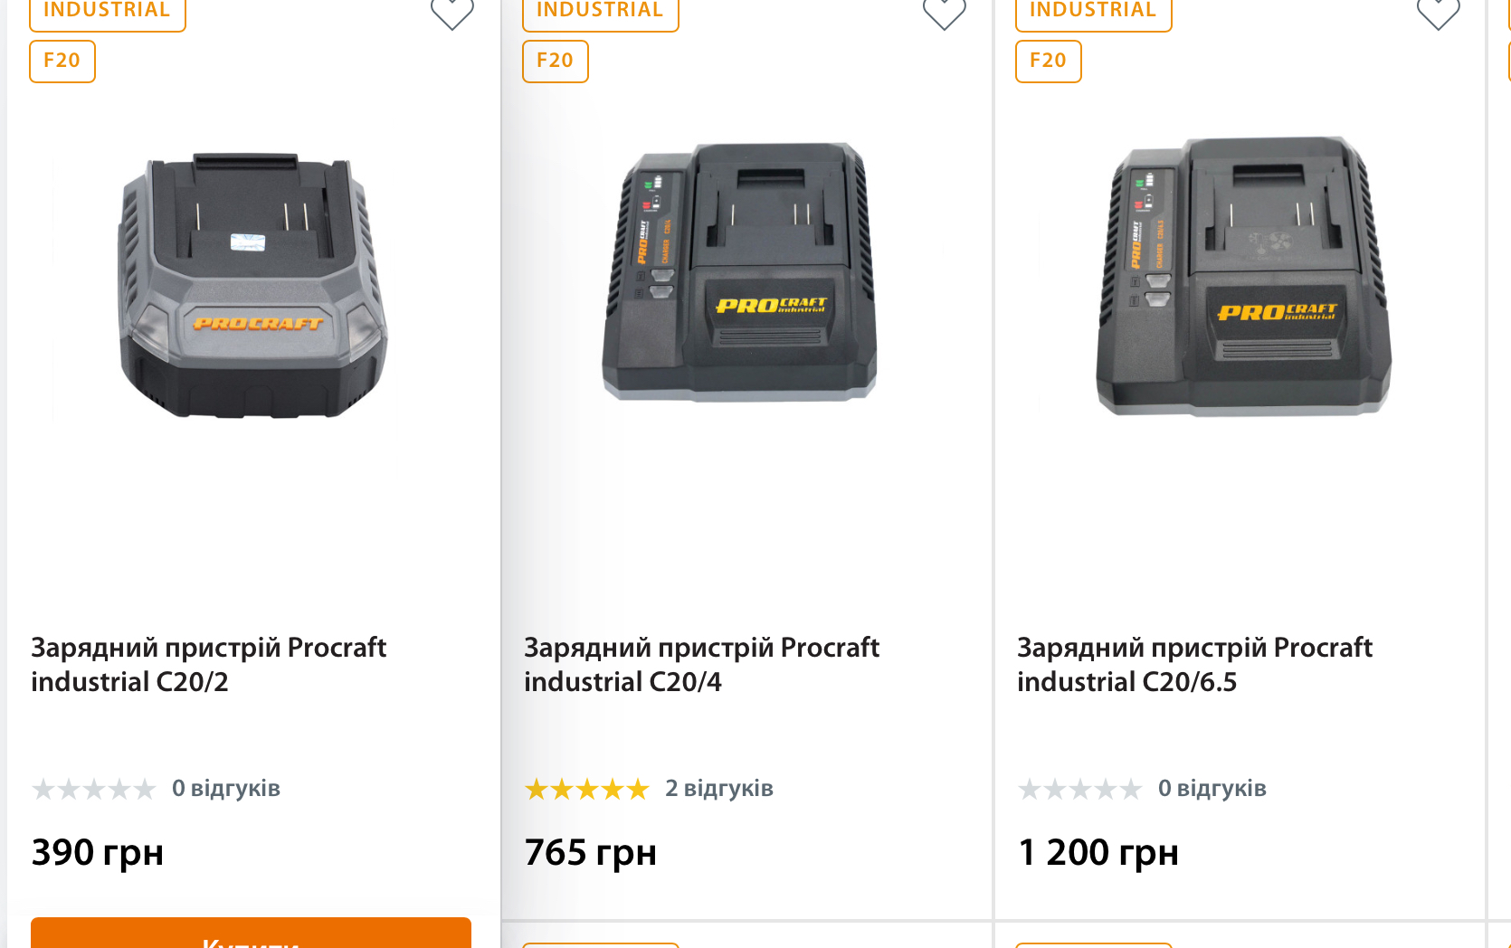This screenshot has height=948, width=1511.
Task: Open the C20/2 charger product image
Action: pyautogui.click(x=253, y=285)
